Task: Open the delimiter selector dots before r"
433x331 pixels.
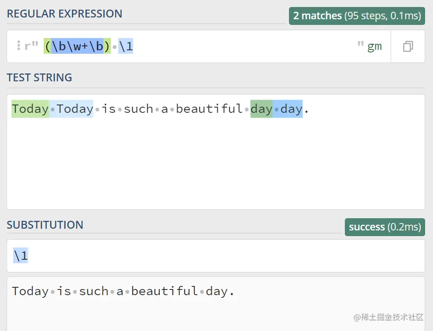Action: pyautogui.click(x=19, y=45)
